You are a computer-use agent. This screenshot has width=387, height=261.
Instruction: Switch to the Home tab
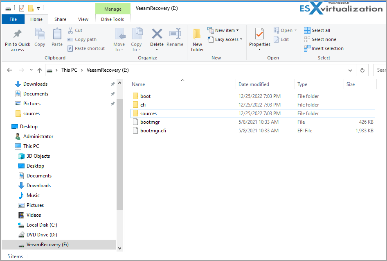(x=36, y=19)
